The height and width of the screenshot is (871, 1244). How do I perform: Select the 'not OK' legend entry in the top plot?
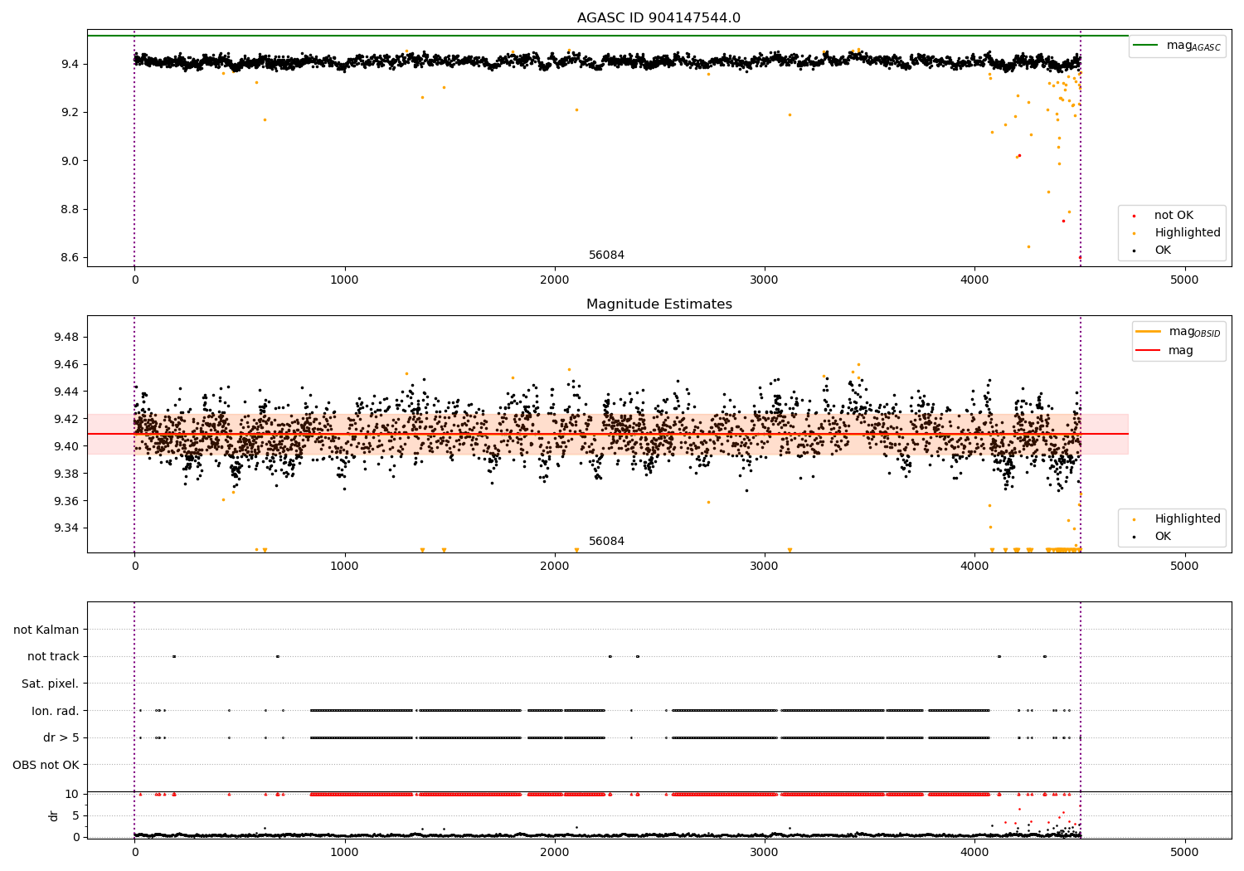point(1174,216)
